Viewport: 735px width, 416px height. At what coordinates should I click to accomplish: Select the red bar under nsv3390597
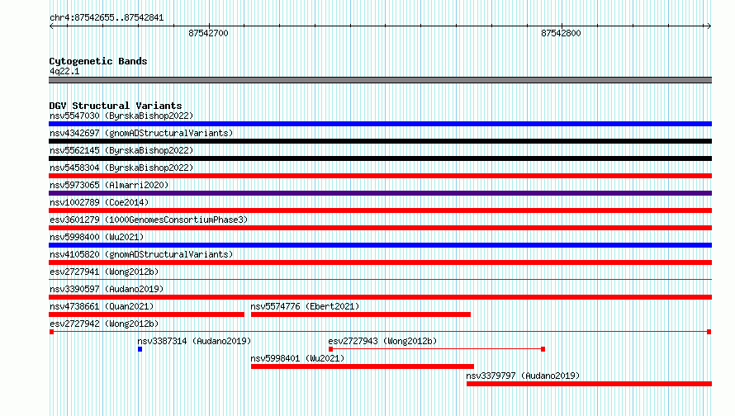[380, 297]
